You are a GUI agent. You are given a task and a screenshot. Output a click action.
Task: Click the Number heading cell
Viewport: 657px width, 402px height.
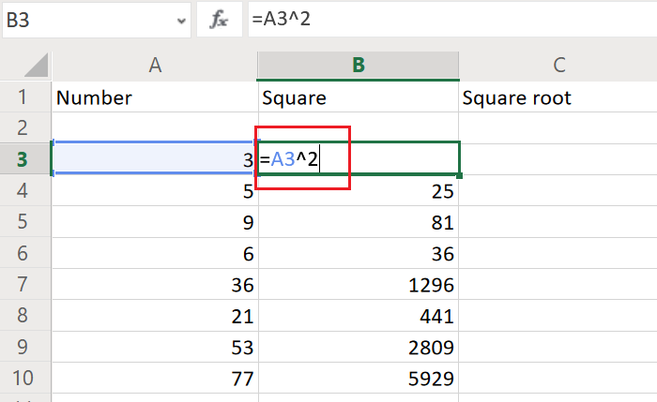tap(155, 97)
